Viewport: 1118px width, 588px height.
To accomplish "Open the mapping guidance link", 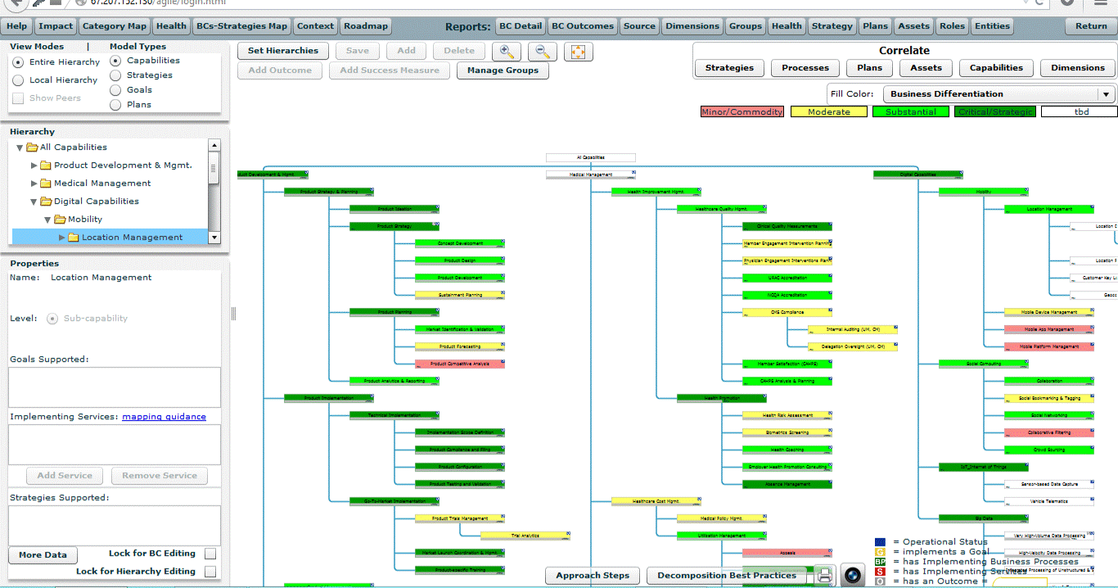I will (x=164, y=417).
